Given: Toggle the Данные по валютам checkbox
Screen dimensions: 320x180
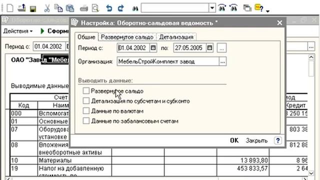Looking at the screenshot, I should (x=86, y=110).
